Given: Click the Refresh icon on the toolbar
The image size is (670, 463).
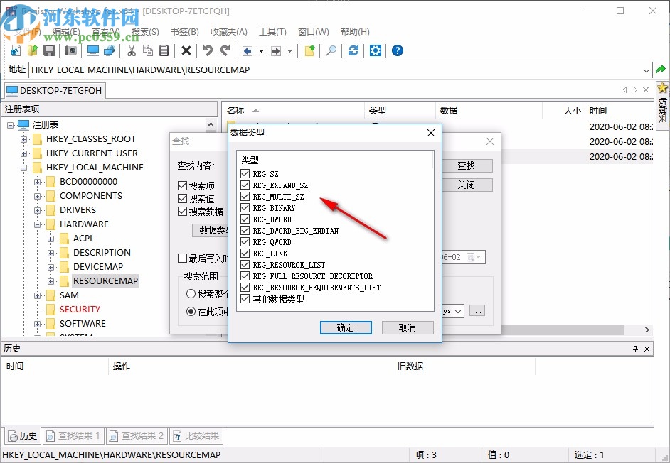Looking at the screenshot, I should (353, 50).
